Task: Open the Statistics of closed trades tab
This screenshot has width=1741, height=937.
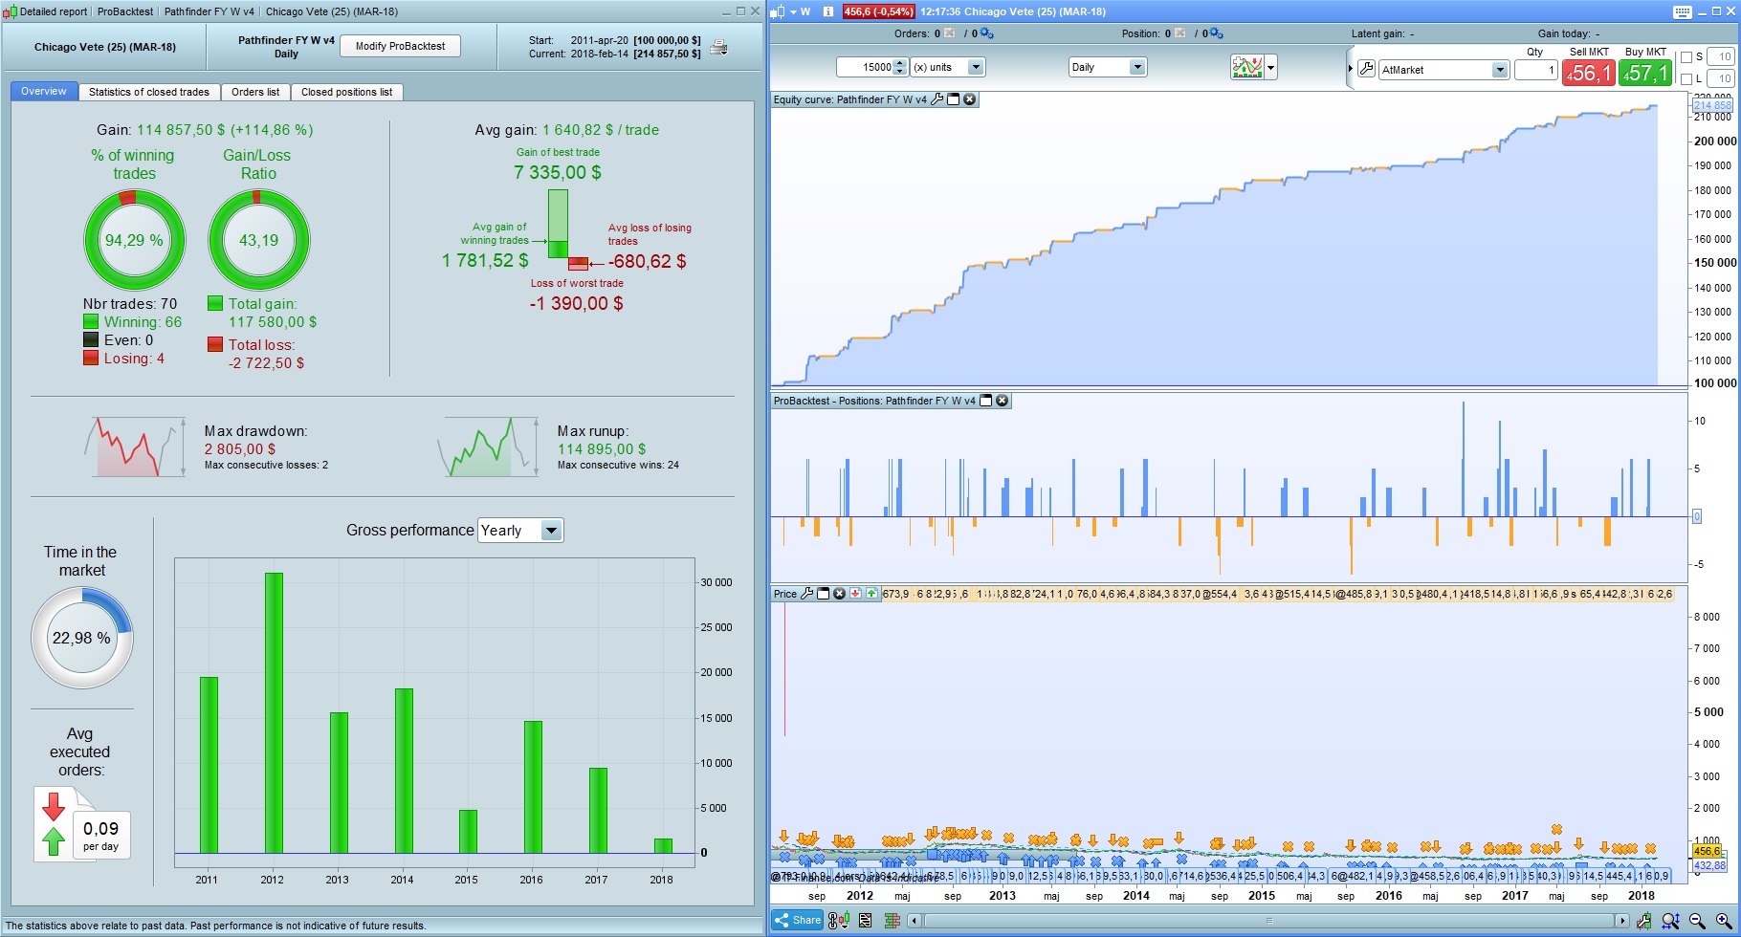Action: (149, 92)
